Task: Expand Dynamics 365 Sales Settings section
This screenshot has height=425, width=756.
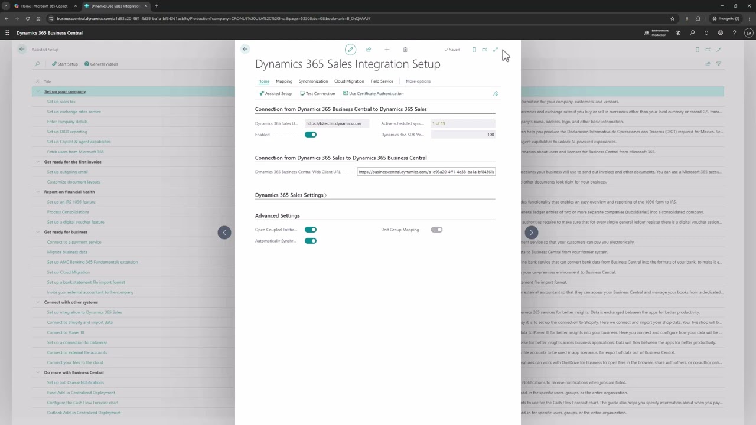Action: 291,195
